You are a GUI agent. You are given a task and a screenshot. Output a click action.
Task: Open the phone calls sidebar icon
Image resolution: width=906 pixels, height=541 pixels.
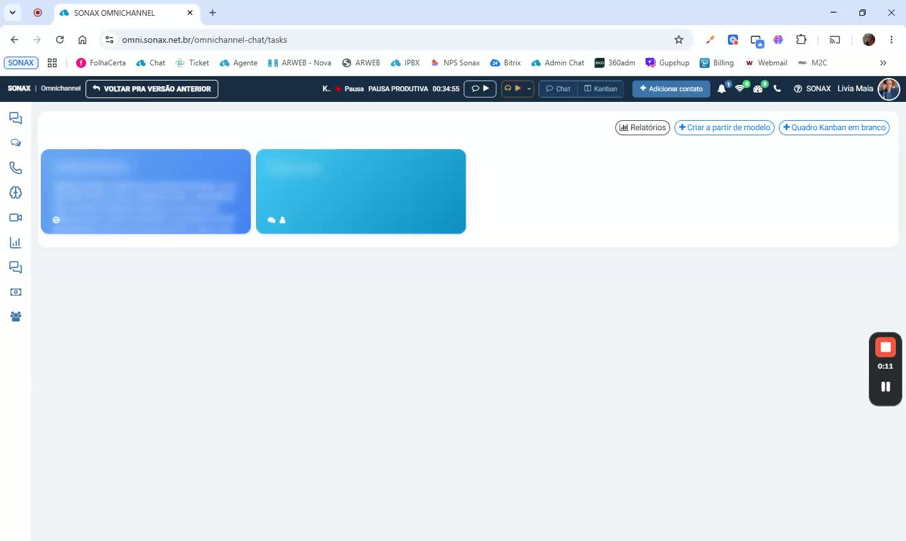click(x=16, y=168)
